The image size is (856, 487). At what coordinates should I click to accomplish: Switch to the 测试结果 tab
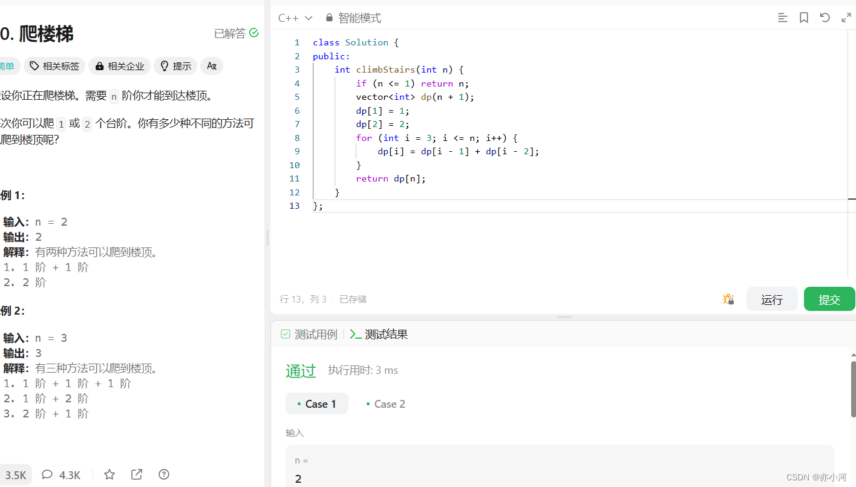379,335
